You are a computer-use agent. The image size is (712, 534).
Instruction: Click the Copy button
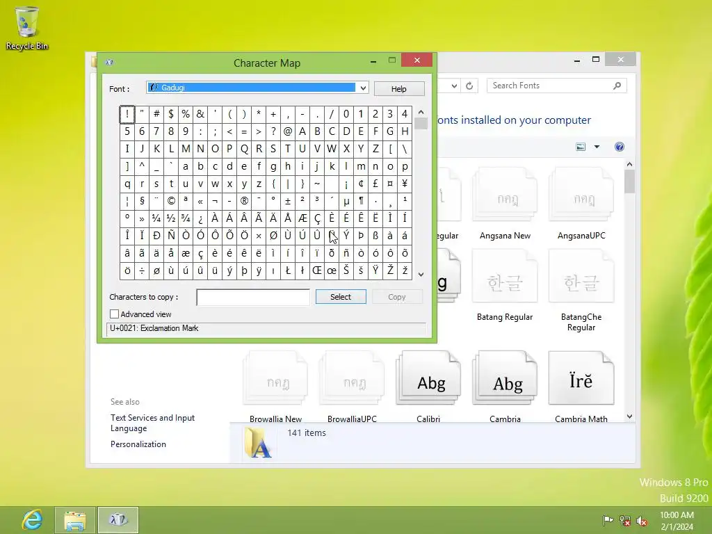(x=397, y=296)
